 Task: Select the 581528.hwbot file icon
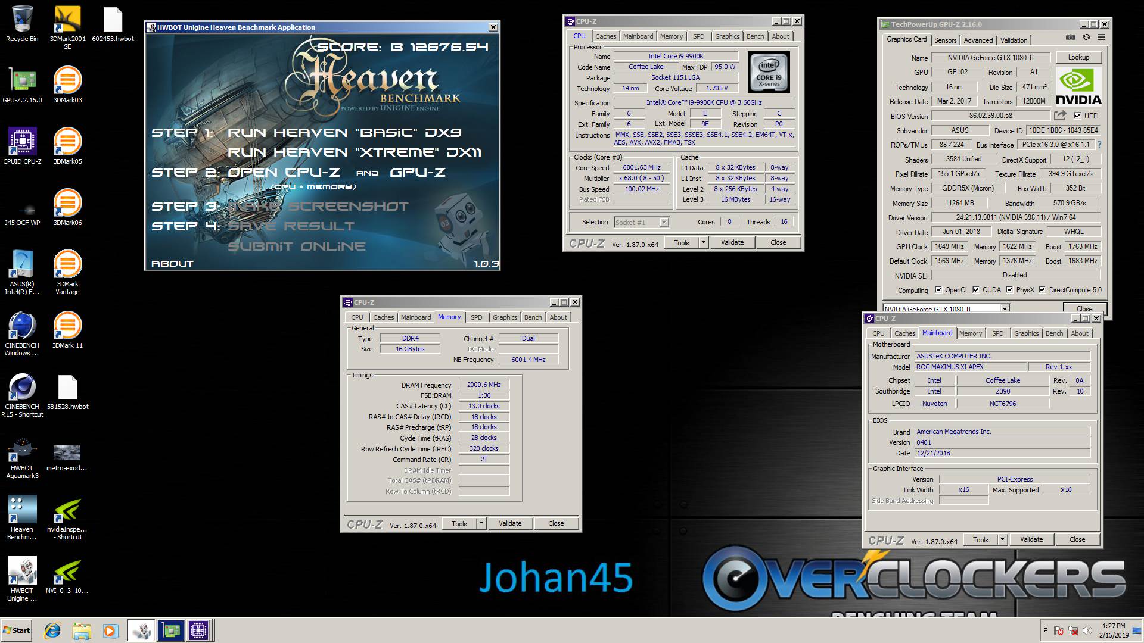click(67, 392)
